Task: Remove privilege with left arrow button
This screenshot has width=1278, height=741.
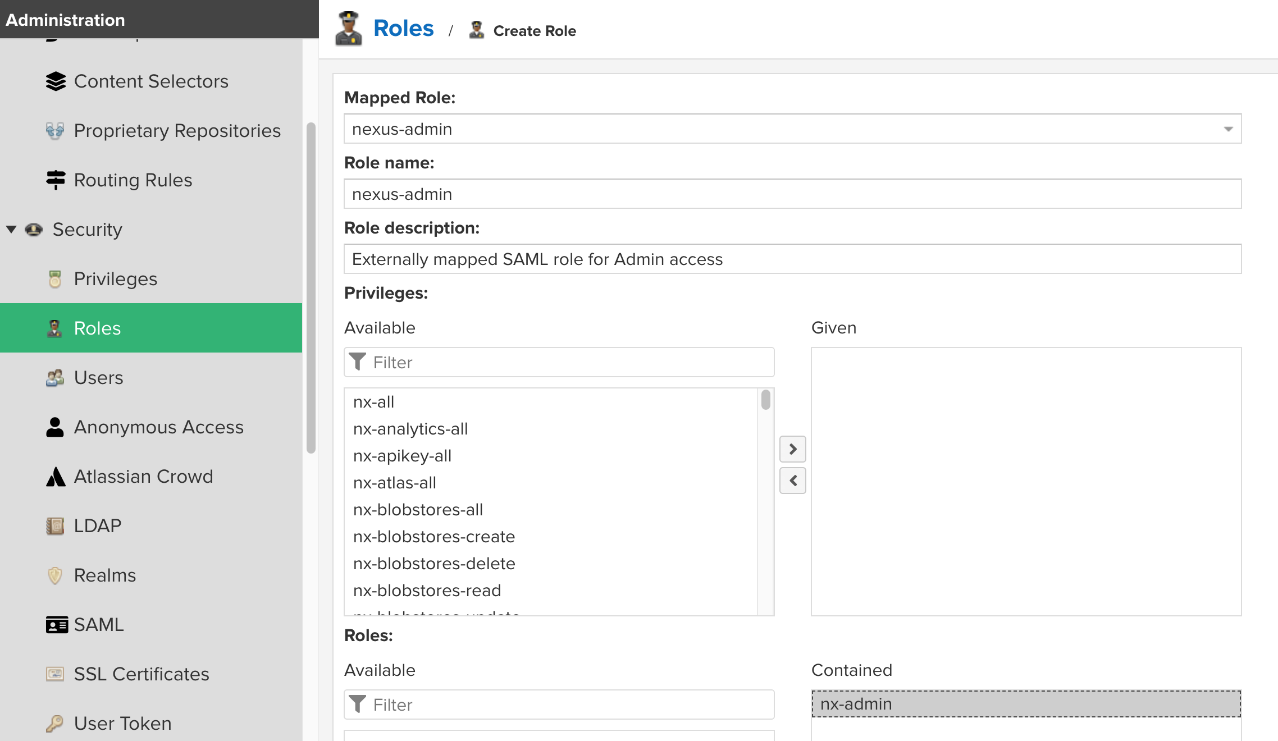Action: [x=792, y=481]
